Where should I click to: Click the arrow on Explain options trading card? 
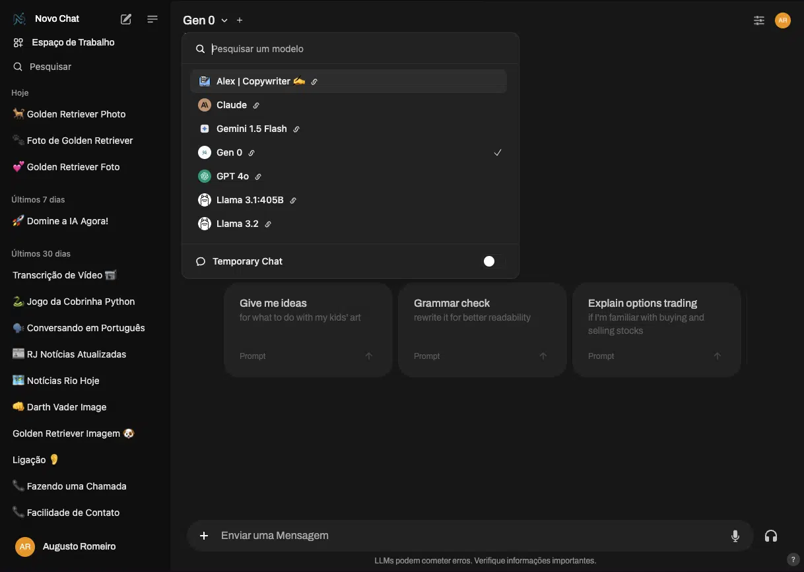point(718,356)
